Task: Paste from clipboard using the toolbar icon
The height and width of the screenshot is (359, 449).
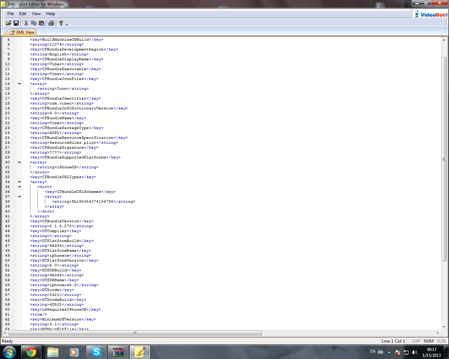Action: pyautogui.click(x=41, y=23)
